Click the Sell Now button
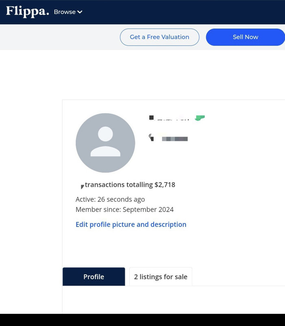Viewport: 285px width, 326px height. point(246,37)
